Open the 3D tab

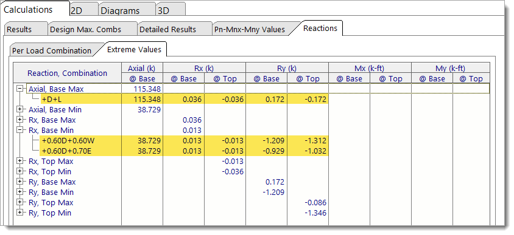point(171,10)
